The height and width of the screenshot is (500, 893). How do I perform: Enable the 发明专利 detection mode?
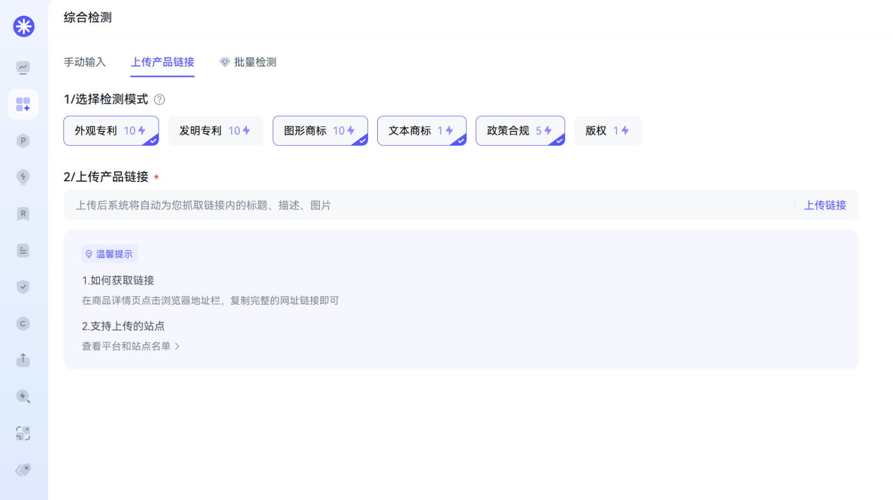tap(215, 130)
